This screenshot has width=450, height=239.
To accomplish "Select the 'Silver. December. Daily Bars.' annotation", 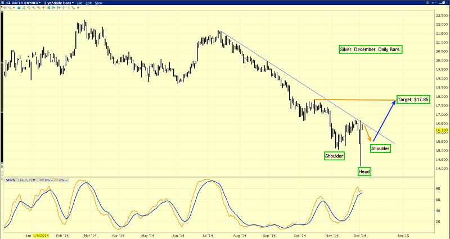I will coord(370,49).
